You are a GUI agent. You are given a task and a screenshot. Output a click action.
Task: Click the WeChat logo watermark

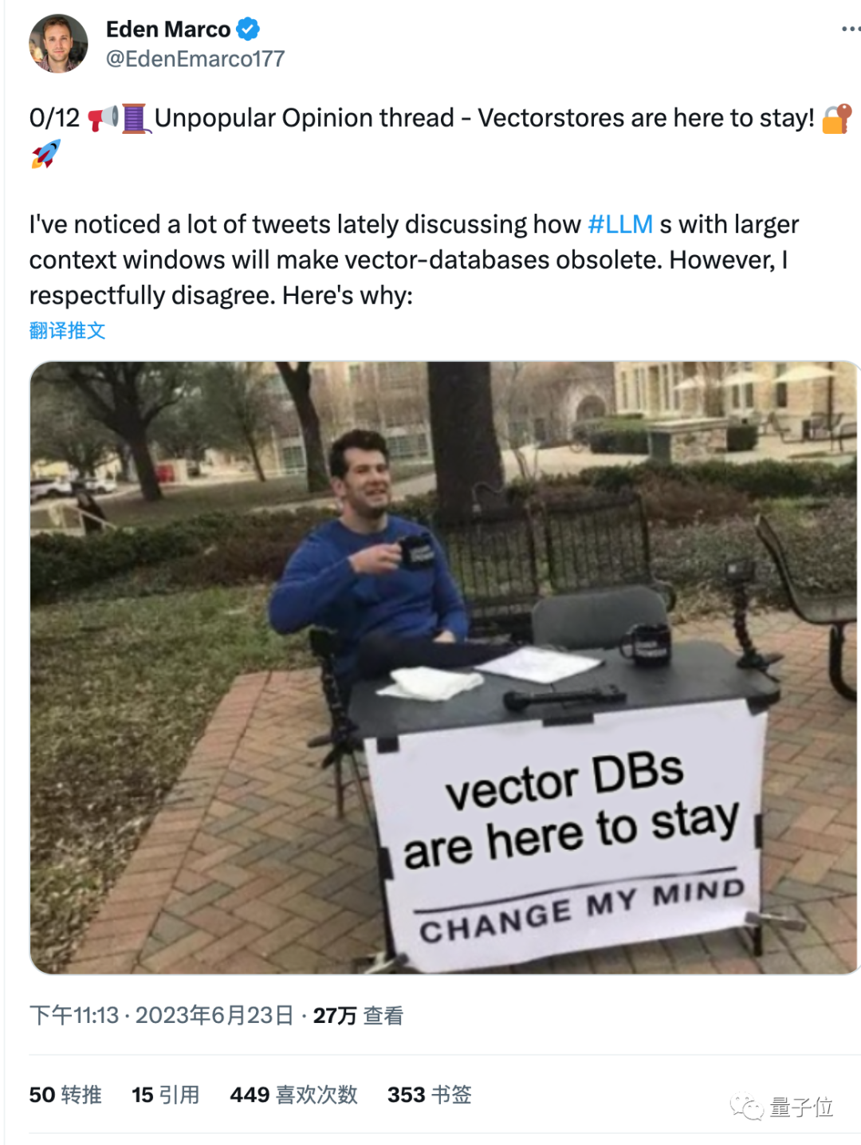click(x=747, y=1107)
